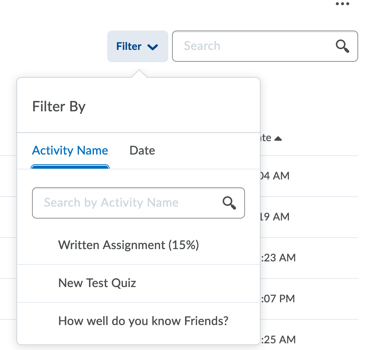Viewport: 382px width, 350px height.
Task: Select the Written Assignment (15%) filter option
Action: (128, 245)
